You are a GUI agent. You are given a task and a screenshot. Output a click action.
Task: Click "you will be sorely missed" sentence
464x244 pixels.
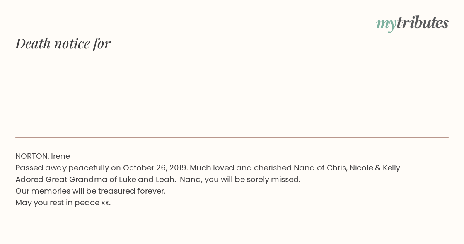point(252,180)
